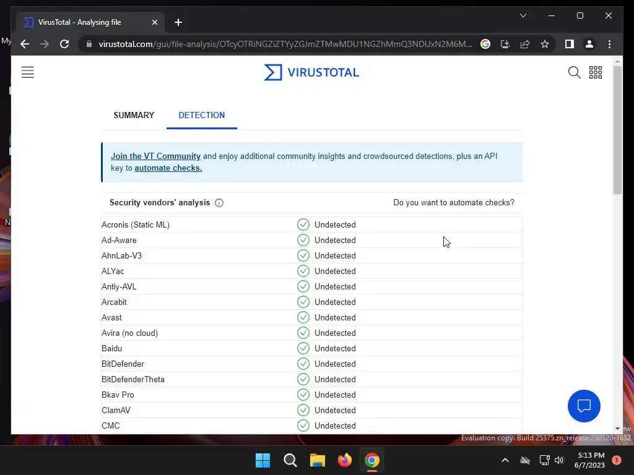
Task: Click the Undetected checkmark for Avast
Action: point(303,317)
